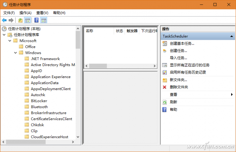
Task: Expand the 查看 submenu arrow
Action: coord(232,95)
